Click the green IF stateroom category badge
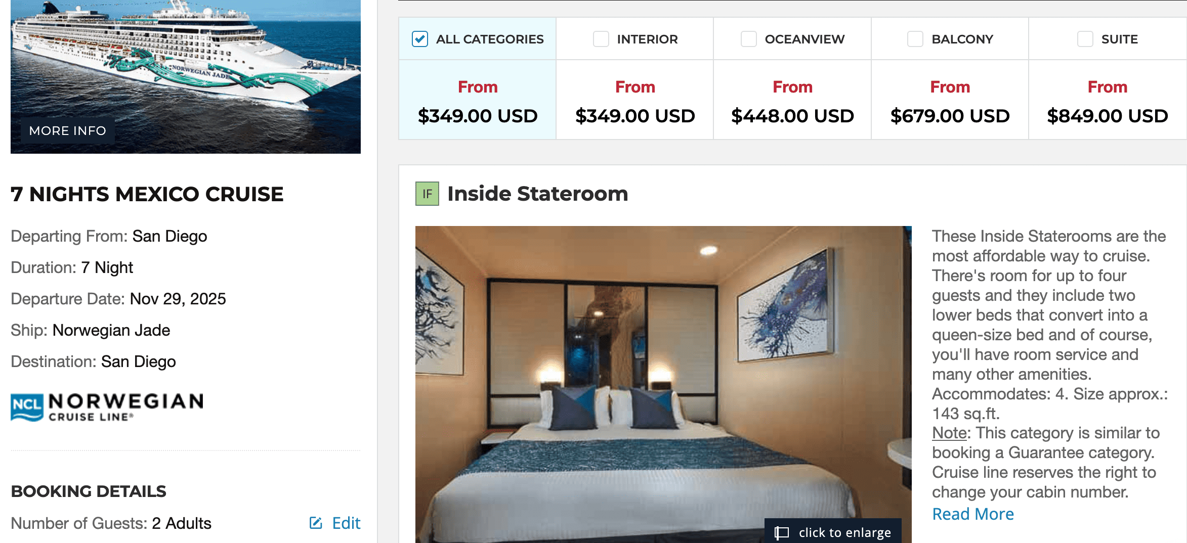Image resolution: width=1187 pixels, height=543 pixels. [x=427, y=194]
